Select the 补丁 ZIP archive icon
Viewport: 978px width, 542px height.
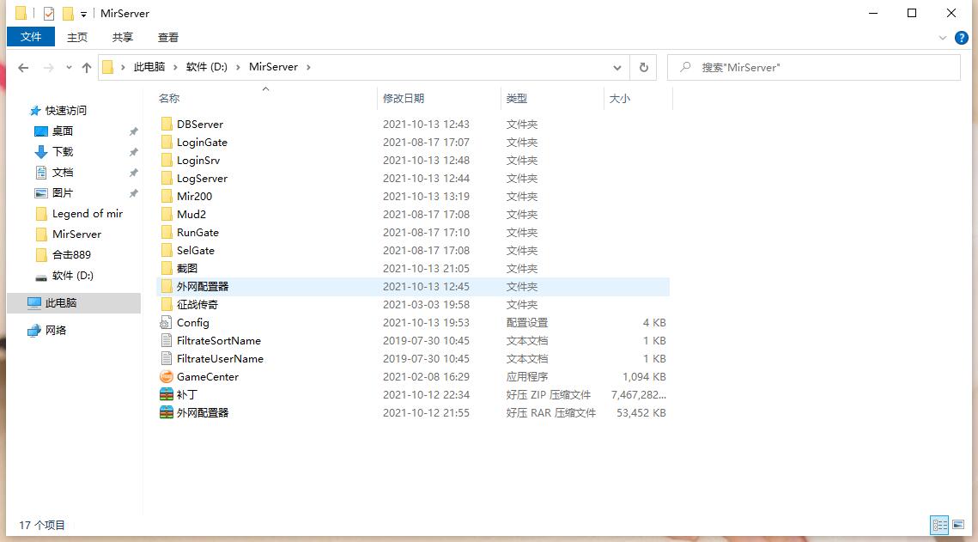166,395
